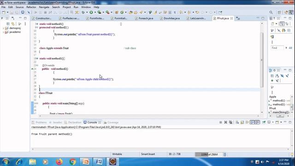This screenshot has width=295, height=166.
Task: Open the Debug button dropdown arrow
Action: (87, 12)
